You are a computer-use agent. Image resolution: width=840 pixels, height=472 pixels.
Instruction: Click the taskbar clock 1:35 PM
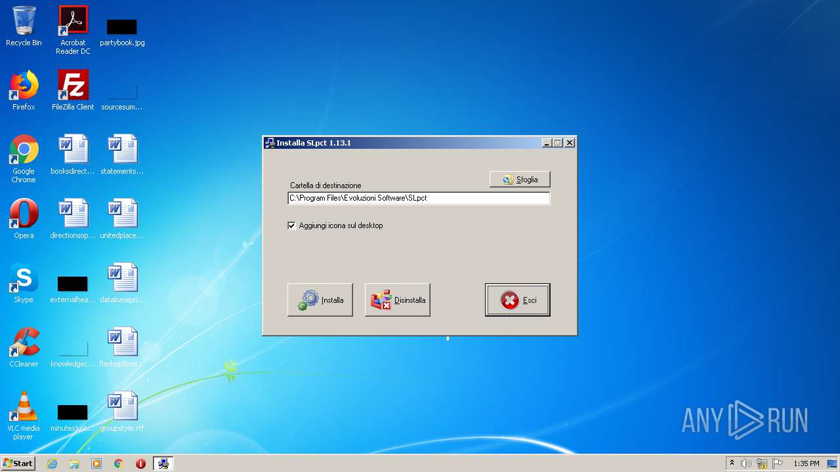pos(807,463)
